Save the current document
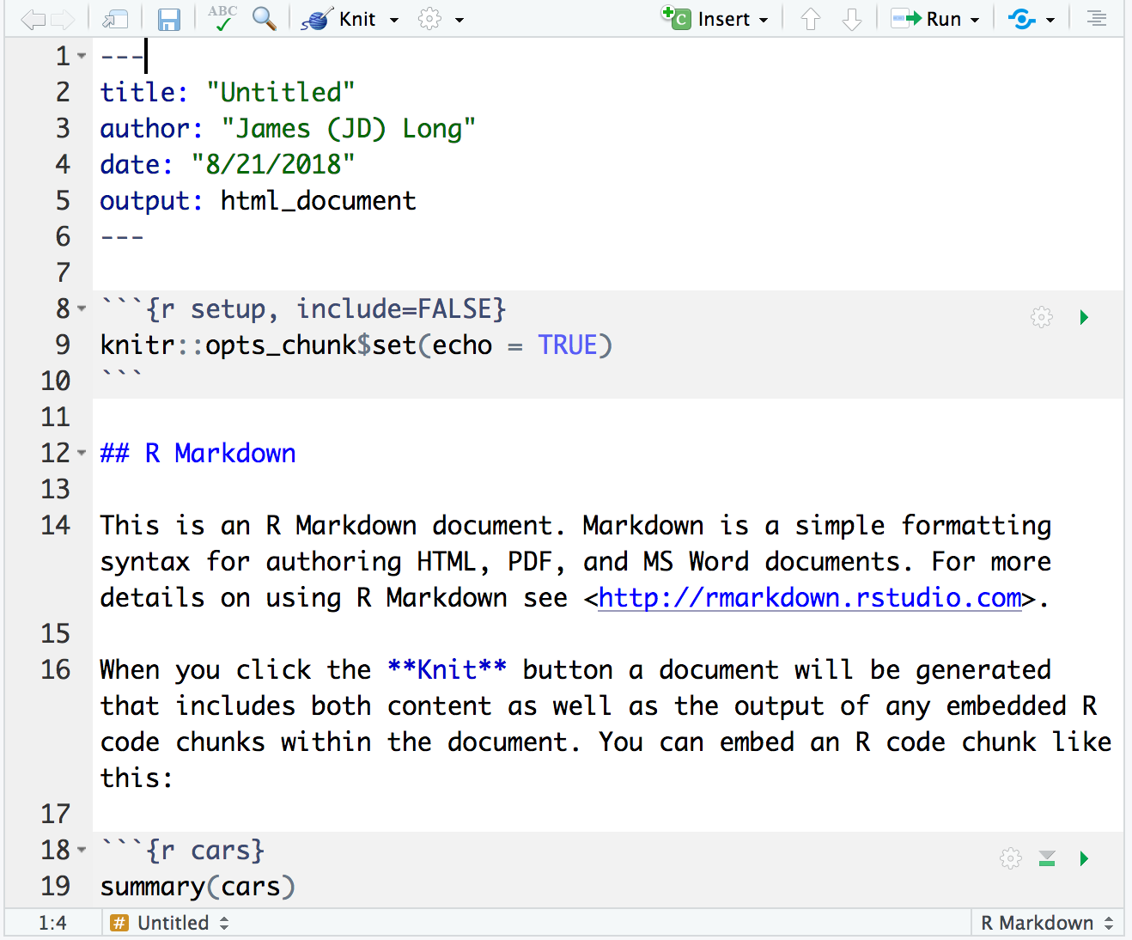The height and width of the screenshot is (940, 1132). (169, 19)
